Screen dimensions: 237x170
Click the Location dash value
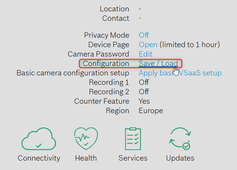pyautogui.click(x=140, y=9)
